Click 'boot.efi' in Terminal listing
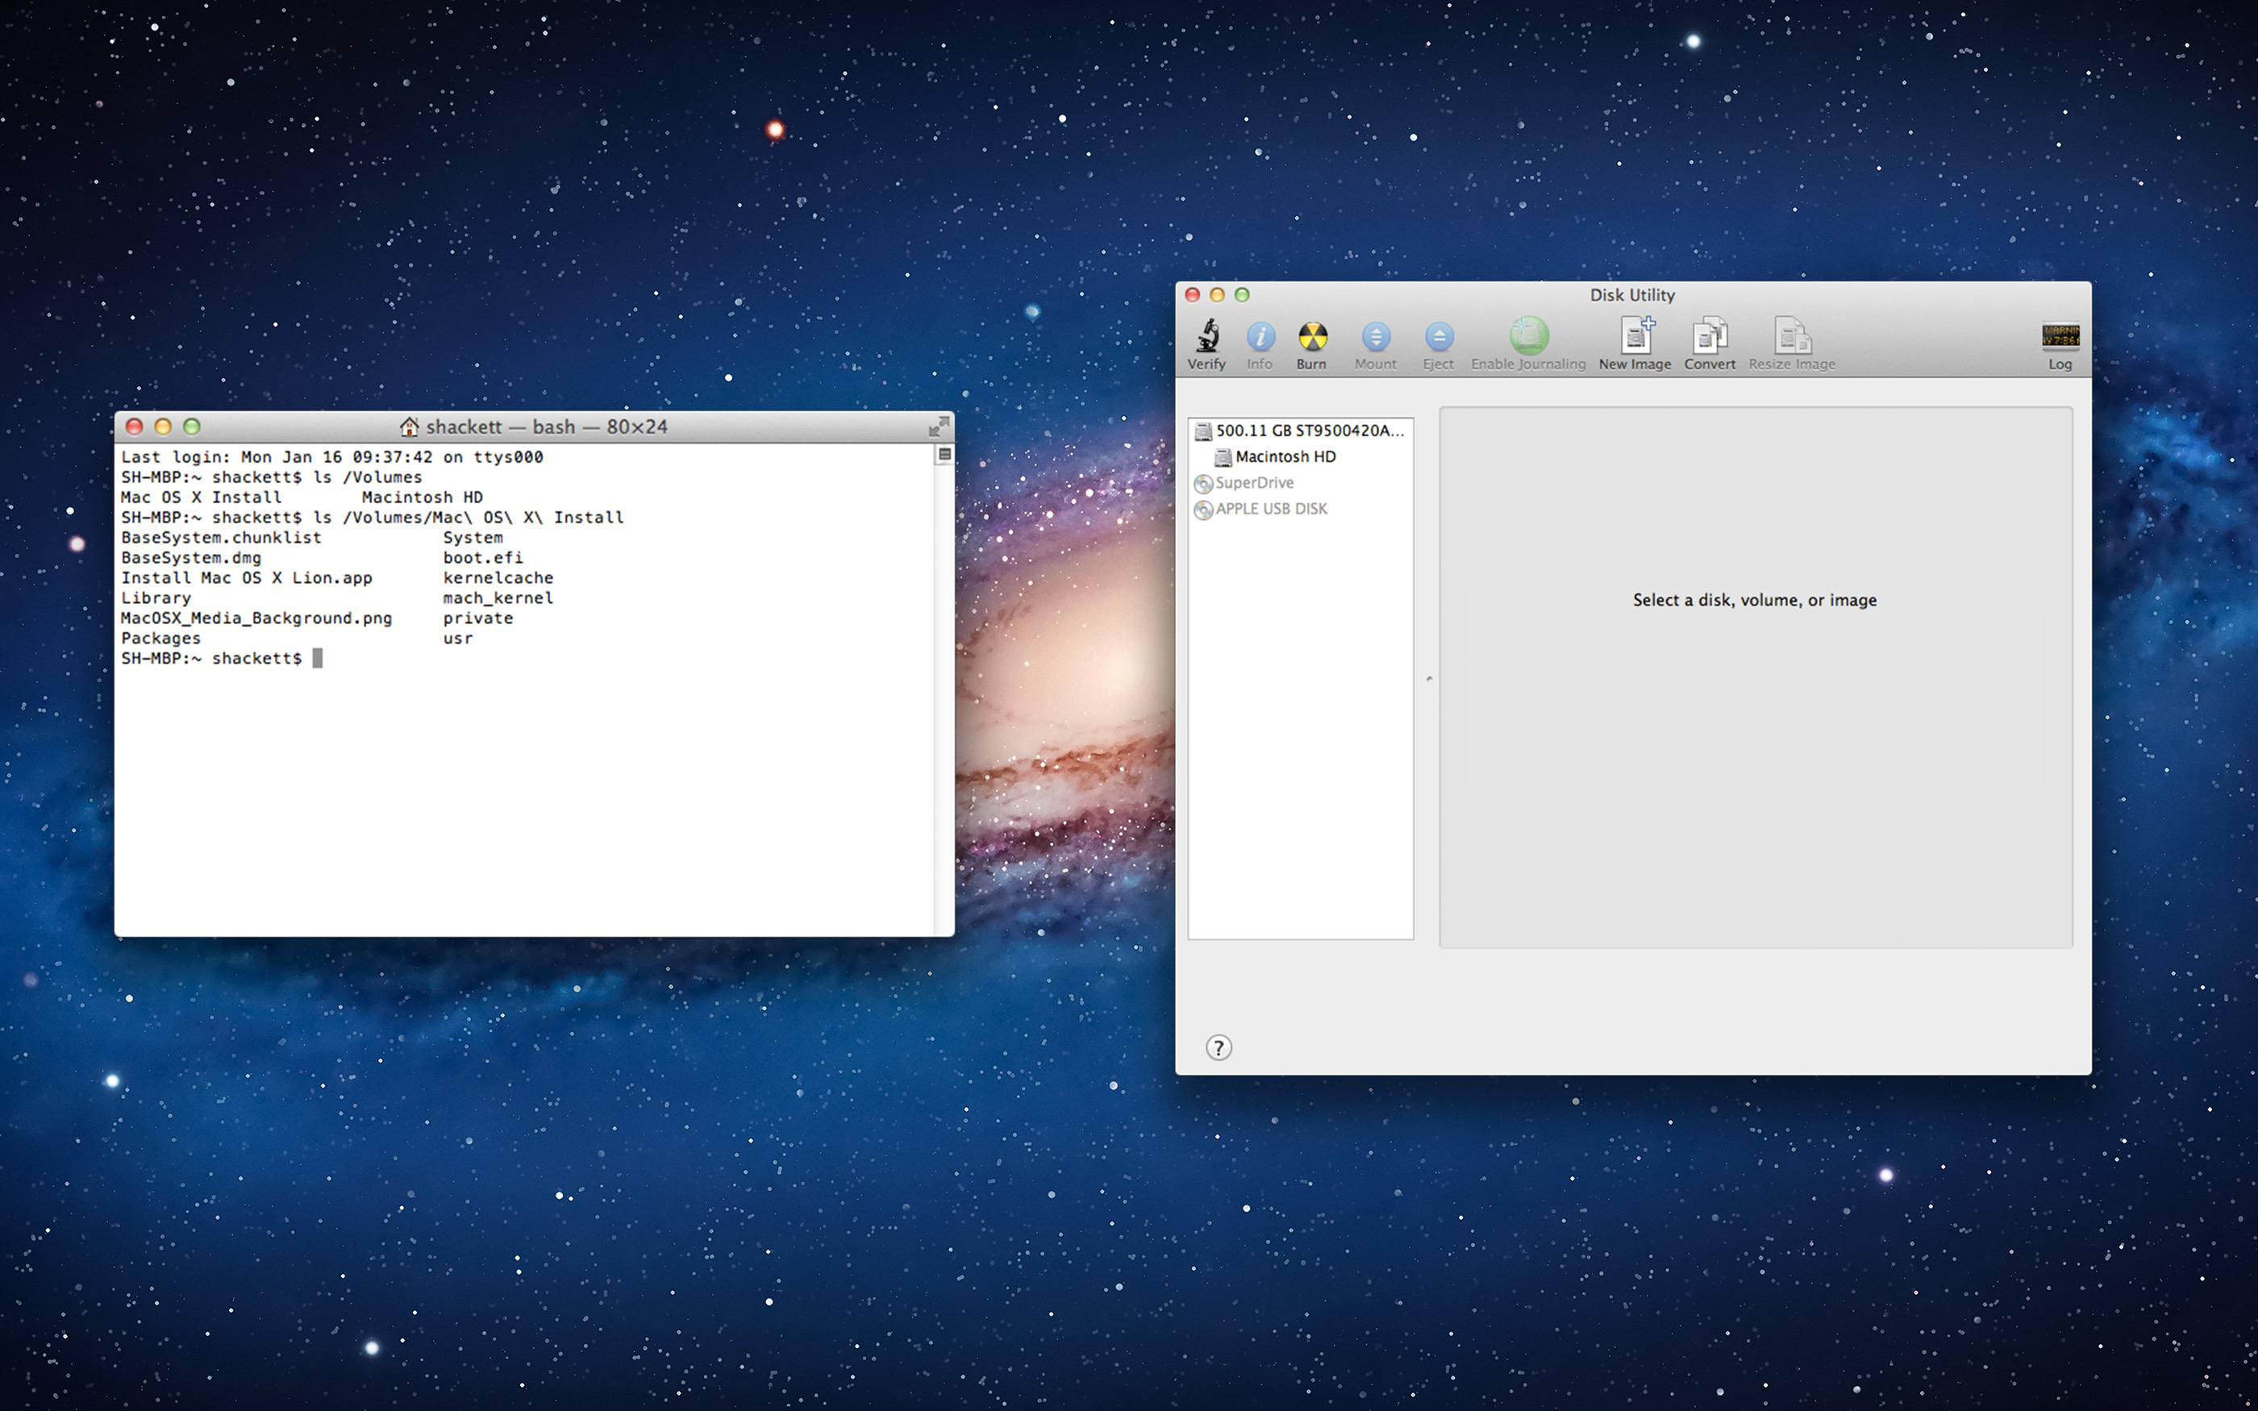Screen dimensions: 2258x1411 483,557
